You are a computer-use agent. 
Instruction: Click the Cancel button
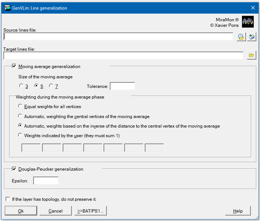click(x=56, y=211)
